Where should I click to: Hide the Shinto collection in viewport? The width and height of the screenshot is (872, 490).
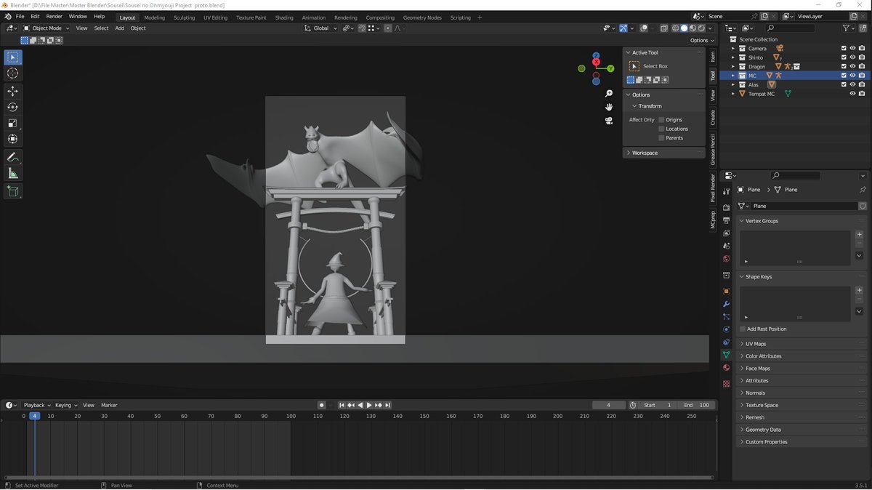coord(852,57)
